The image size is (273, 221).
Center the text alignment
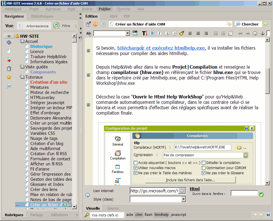coord(198,33)
